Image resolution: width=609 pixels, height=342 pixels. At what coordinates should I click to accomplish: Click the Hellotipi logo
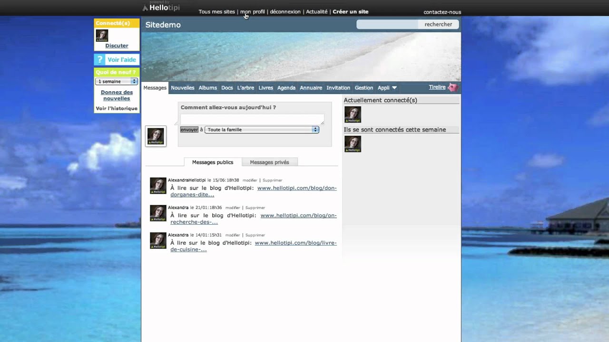point(161,8)
